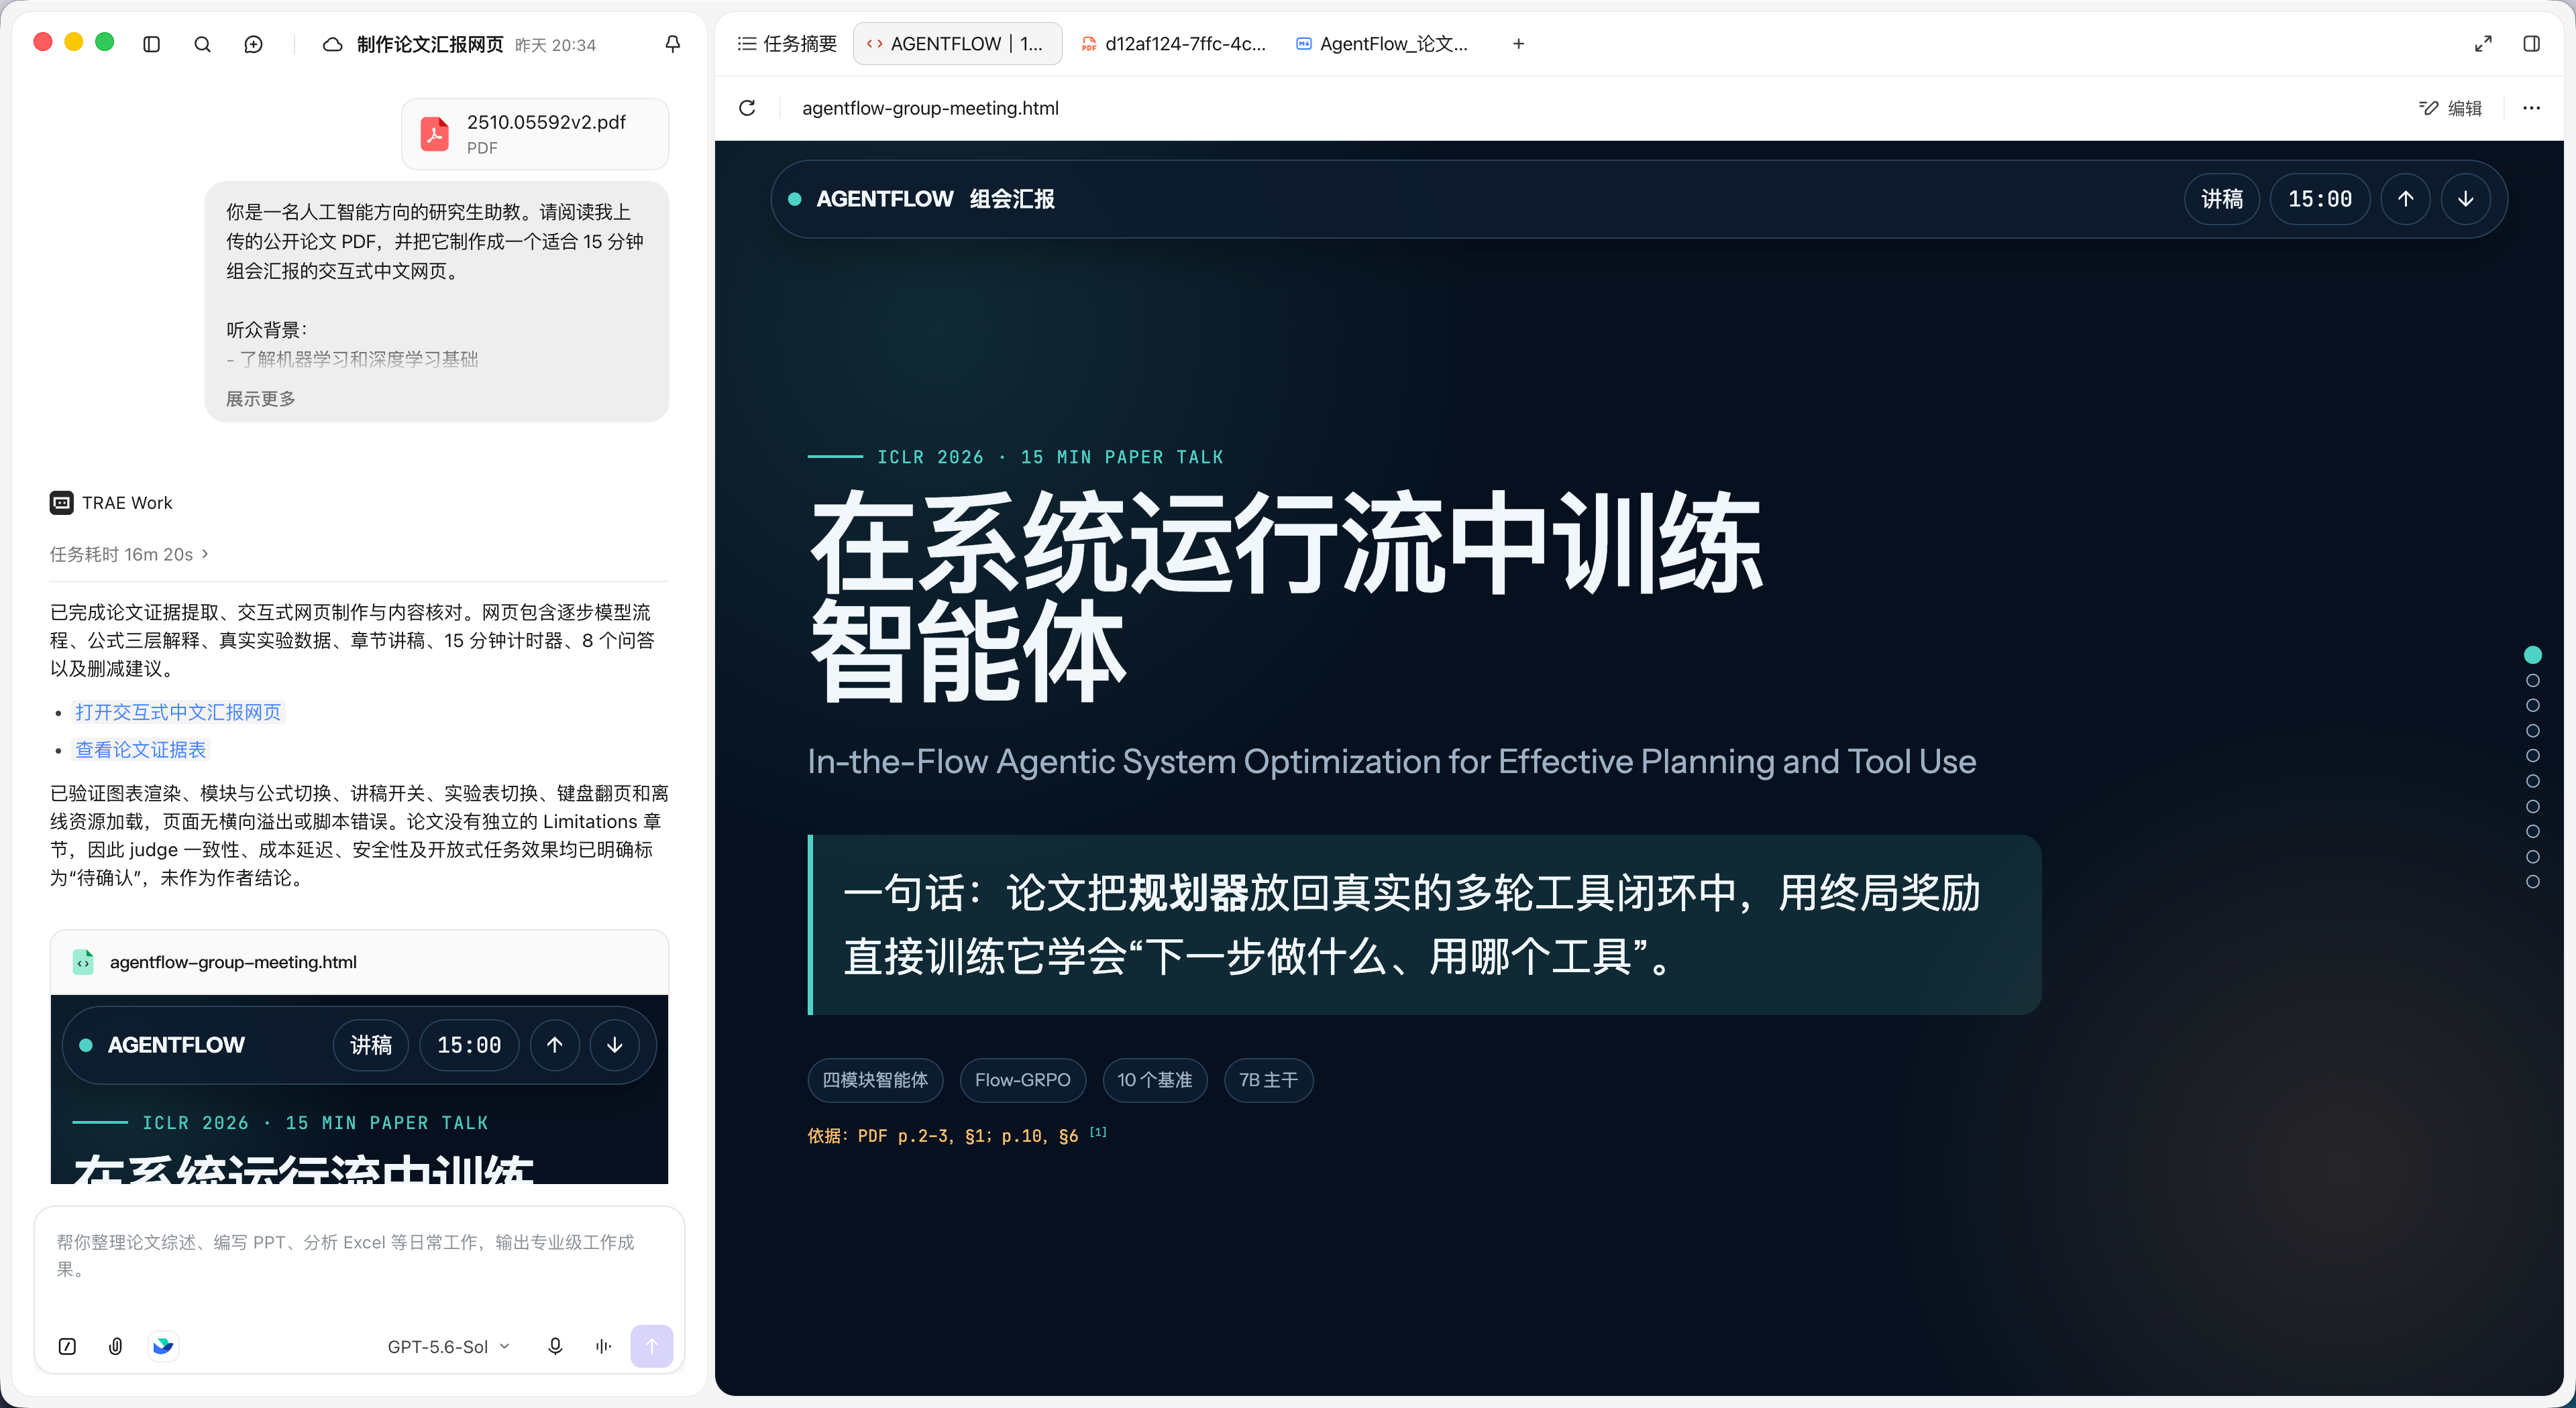
Task: Click 打开交互式中文汇报网页 link
Action: [x=178, y=711]
